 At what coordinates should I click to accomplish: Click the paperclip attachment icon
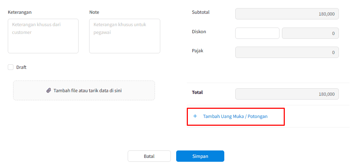tap(49, 90)
